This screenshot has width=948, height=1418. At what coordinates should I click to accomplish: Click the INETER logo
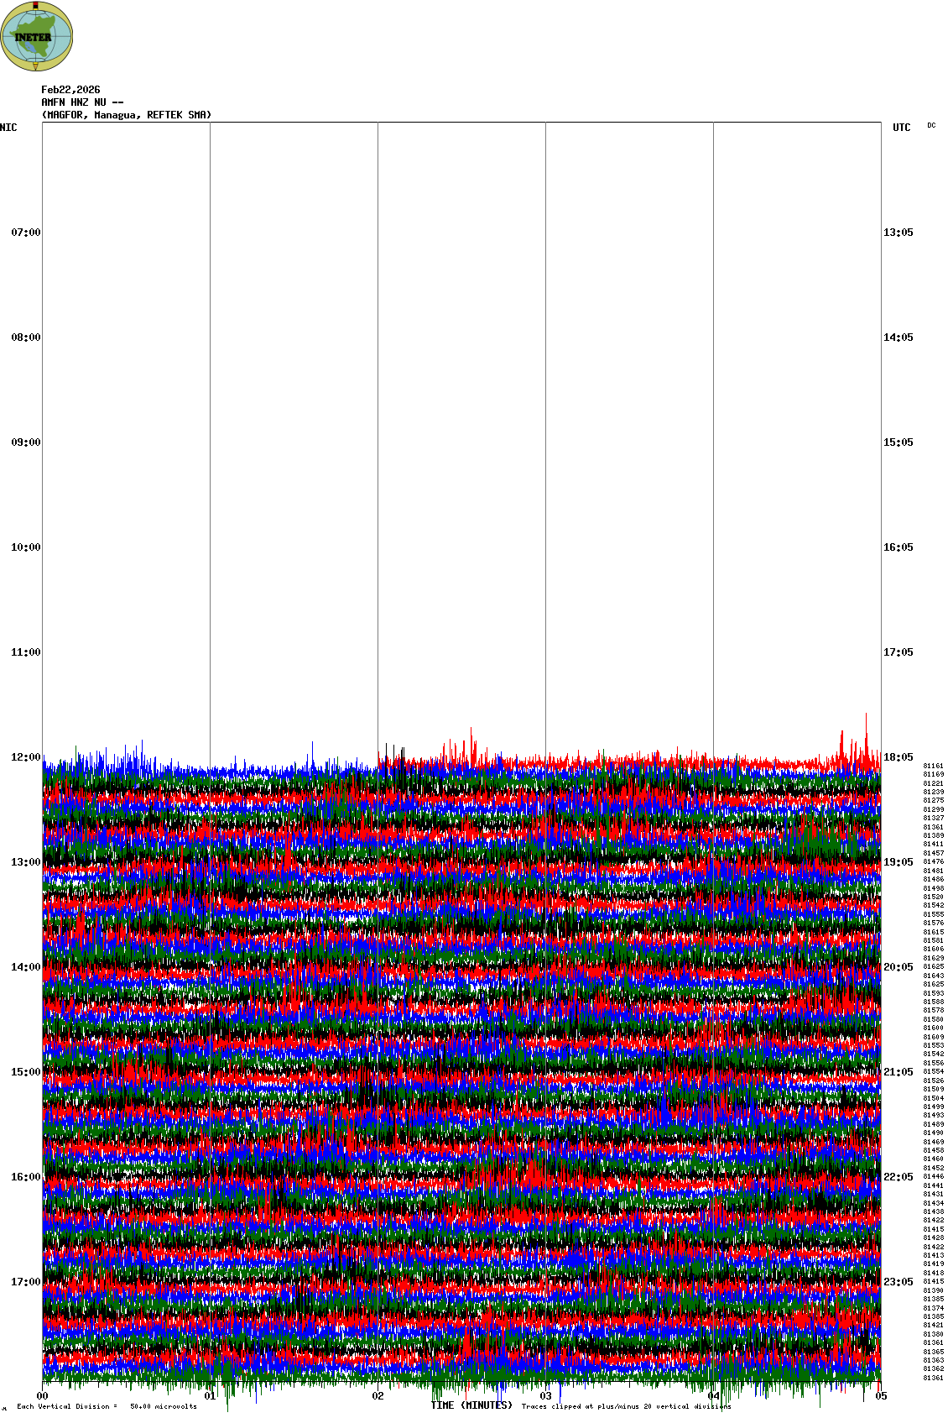click(x=37, y=37)
